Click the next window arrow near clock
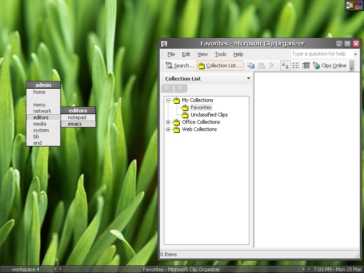 click(309, 269)
